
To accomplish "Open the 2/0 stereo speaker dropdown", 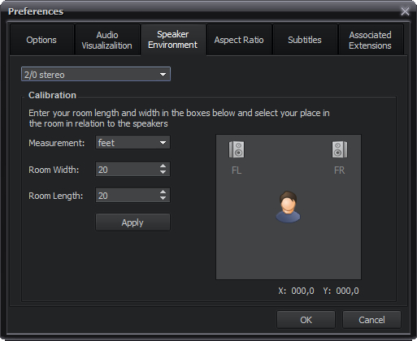I will tap(96, 74).
